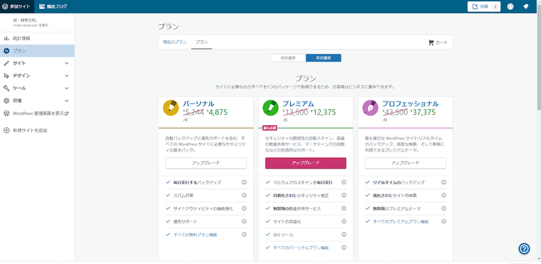Image resolution: width=541 pixels, height=264 pixels.
Task: Click the 統計情報 bar chart icon
Action: (6, 39)
